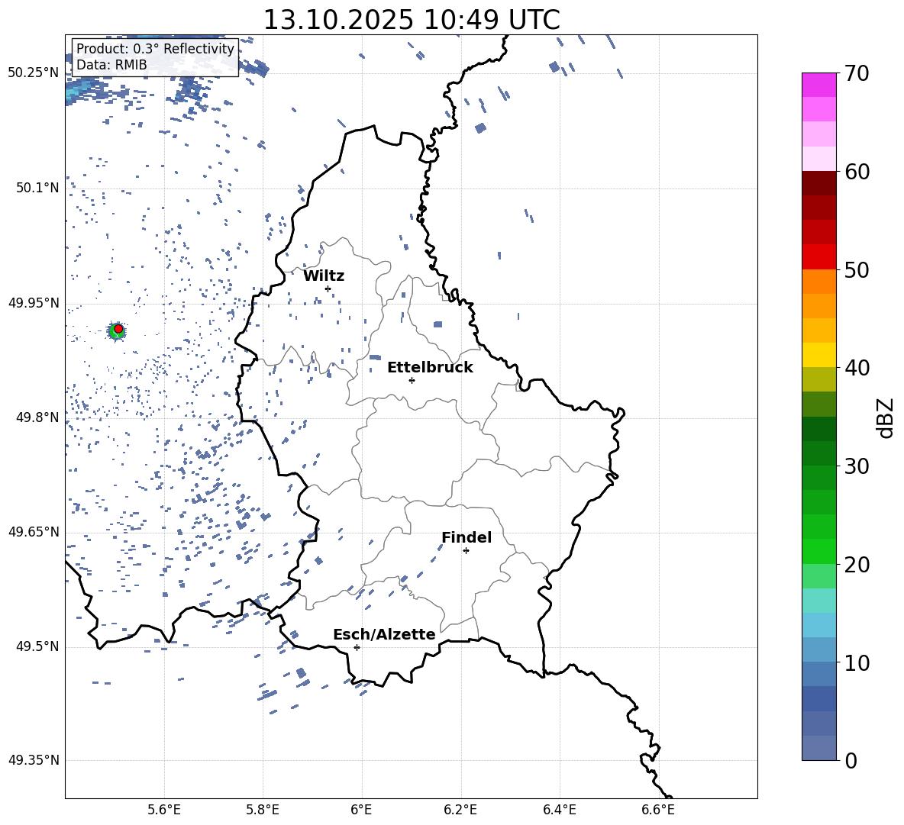Click the 50.25°N latitude label
This screenshot has height=825, width=904.
(34, 73)
